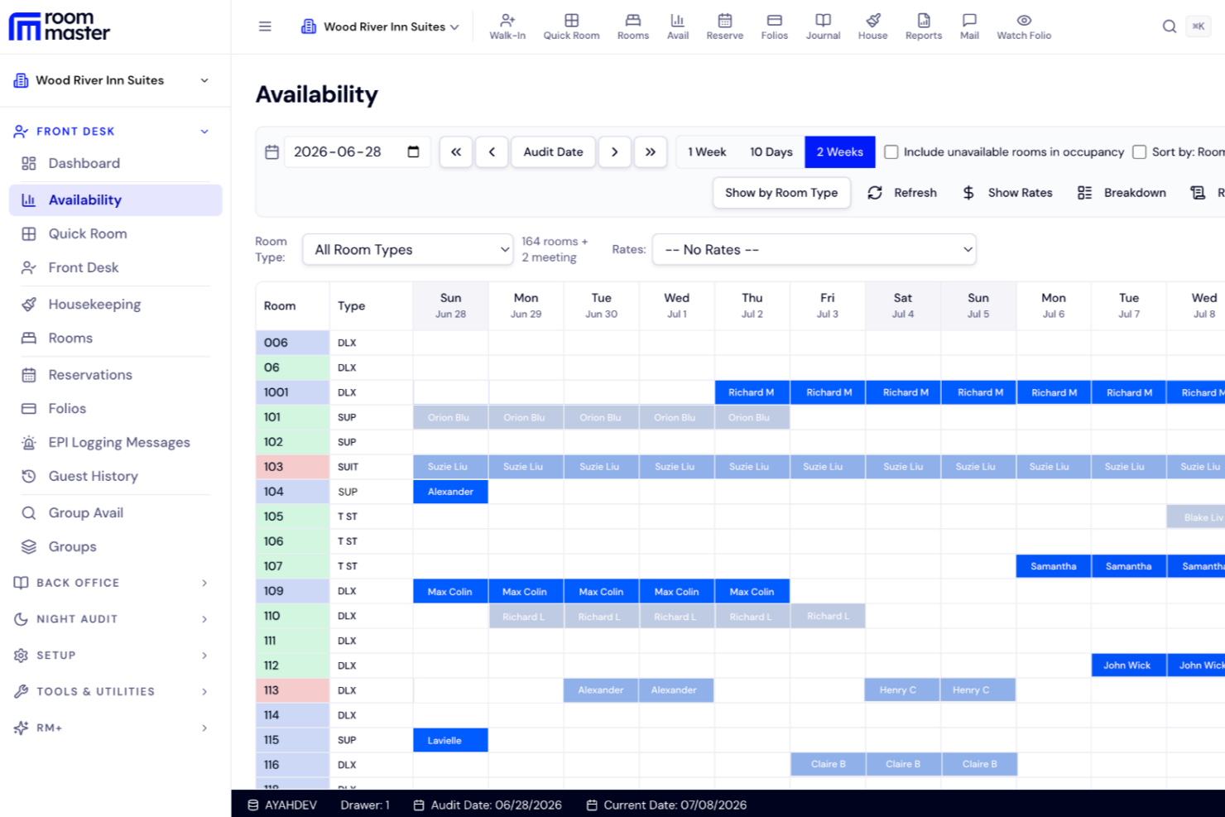Open the All Room Types dropdown

[408, 250]
